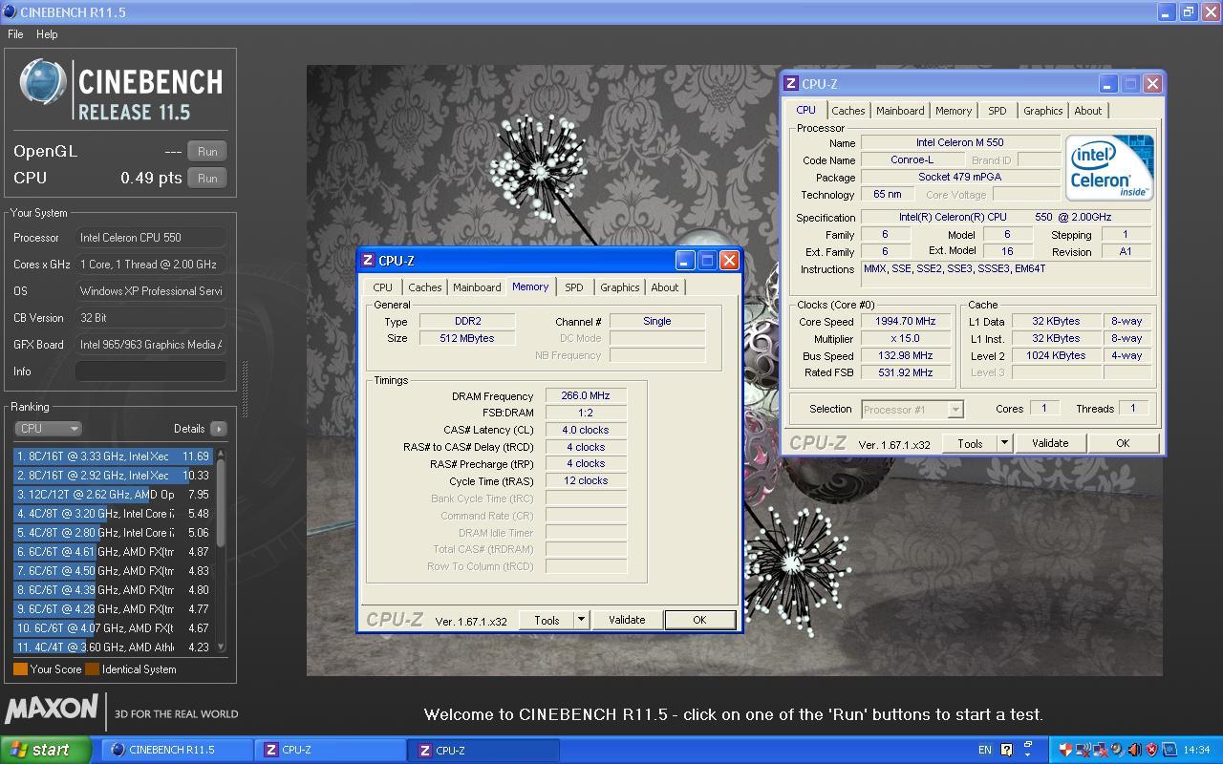Click the Cinebench side panel splitter handle
Viewport: 1223px width, 764px height.
245,389
